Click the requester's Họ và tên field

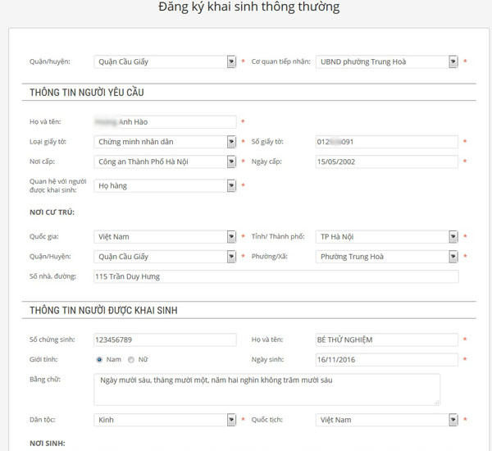[164, 122]
